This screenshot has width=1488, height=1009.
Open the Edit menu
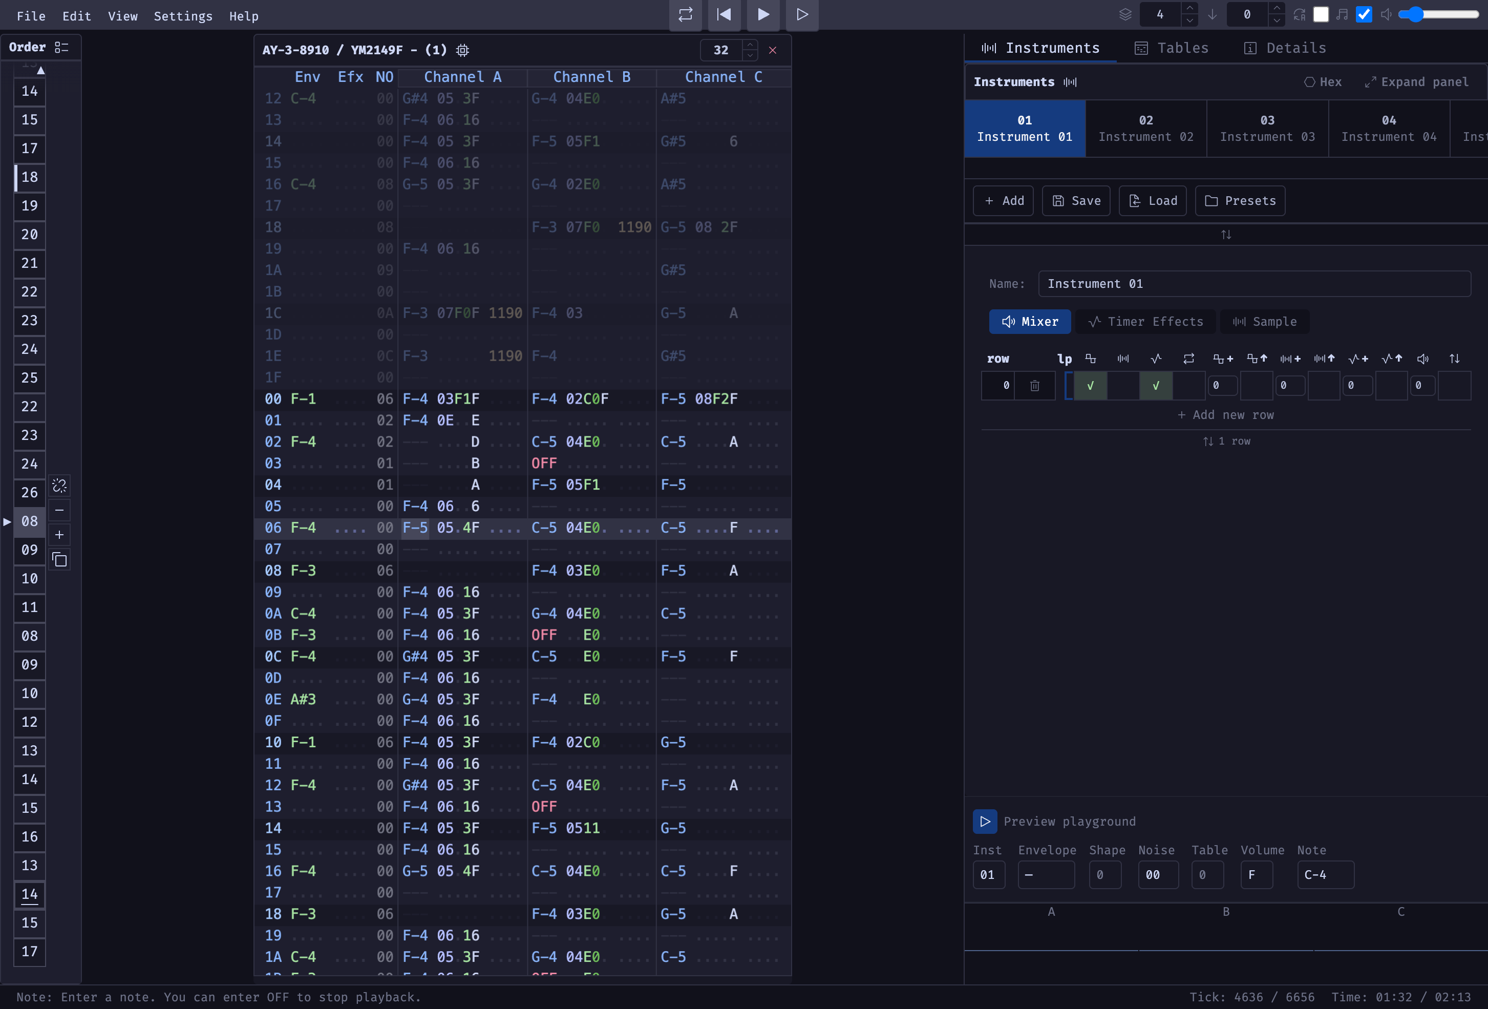click(77, 16)
